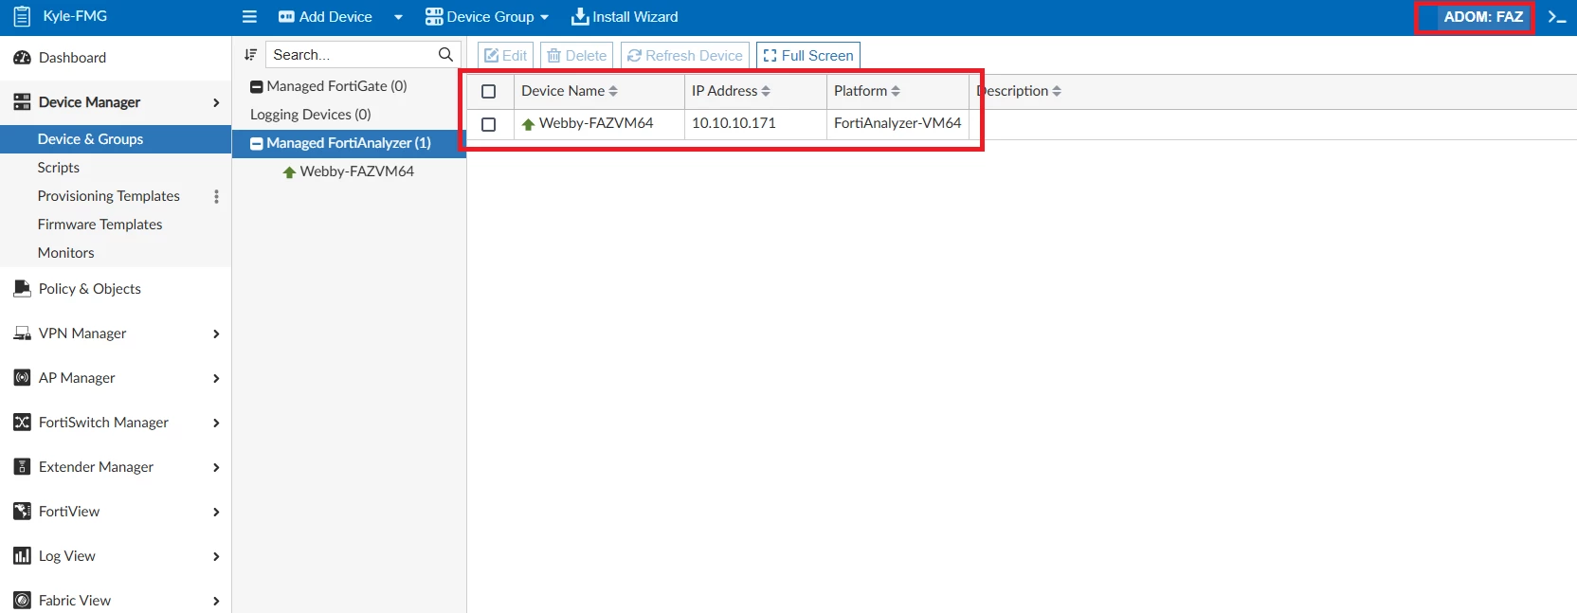1577x613 pixels.
Task: Check the Webby-FAZVM64 row checkbox
Action: pyautogui.click(x=489, y=124)
